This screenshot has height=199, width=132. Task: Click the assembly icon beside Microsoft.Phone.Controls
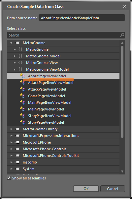pyautogui.click(x=17, y=149)
